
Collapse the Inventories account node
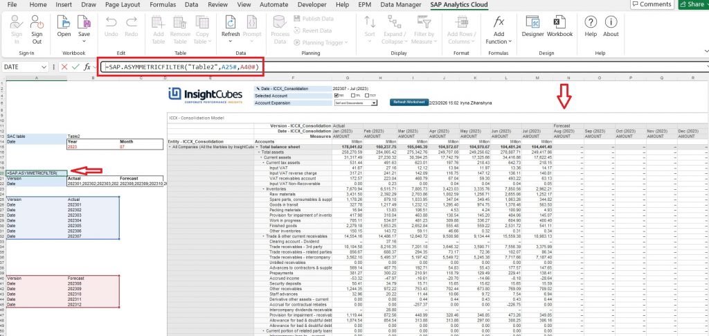tap(264, 188)
